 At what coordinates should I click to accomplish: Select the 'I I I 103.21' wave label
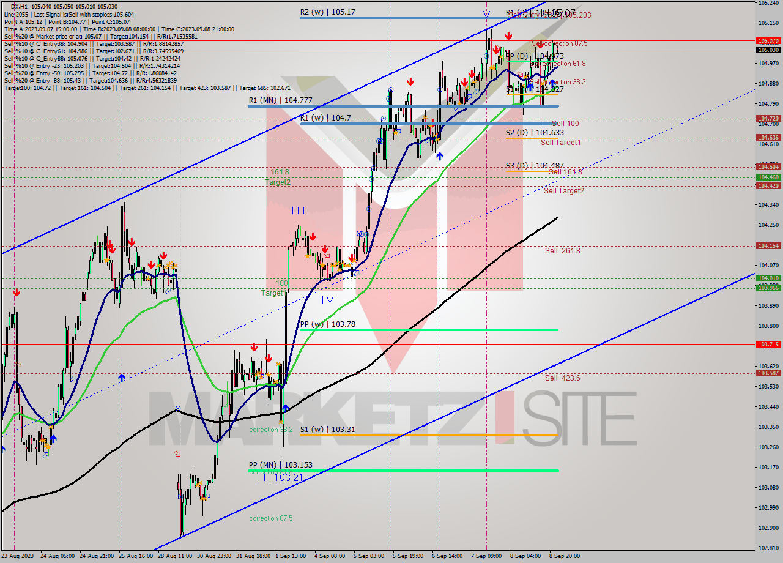point(280,477)
